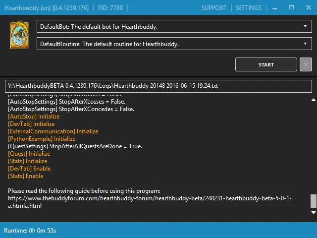This screenshot has height=238, width=317.
Task: Click the gray X button beside START
Action: (x=306, y=64)
